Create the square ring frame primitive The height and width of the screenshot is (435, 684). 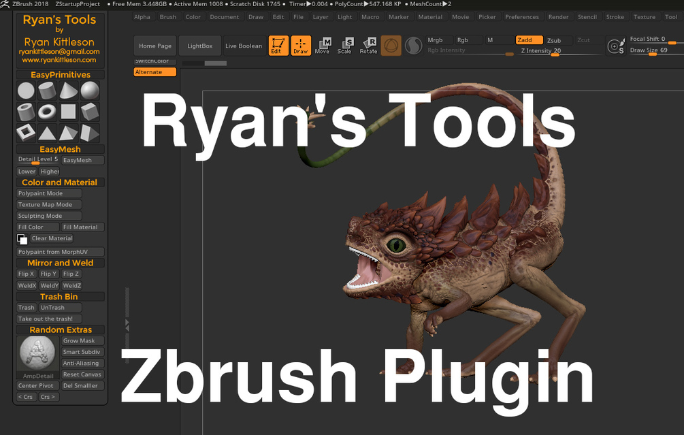coord(26,133)
